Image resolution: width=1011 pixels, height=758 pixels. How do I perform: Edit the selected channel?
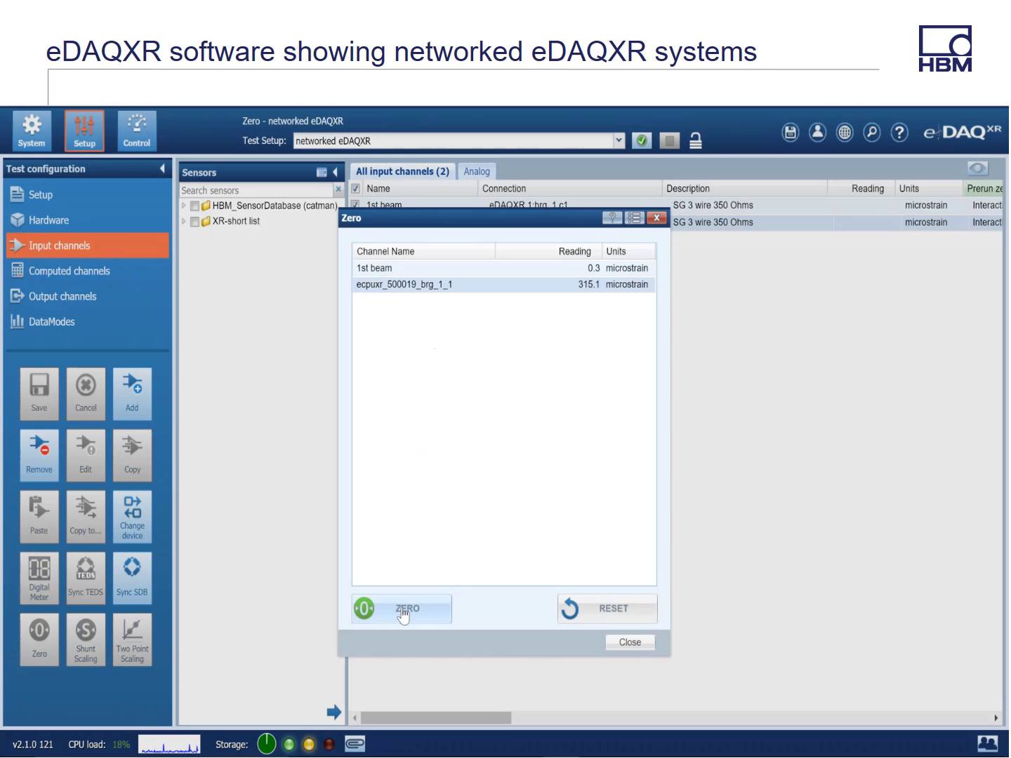tap(86, 455)
